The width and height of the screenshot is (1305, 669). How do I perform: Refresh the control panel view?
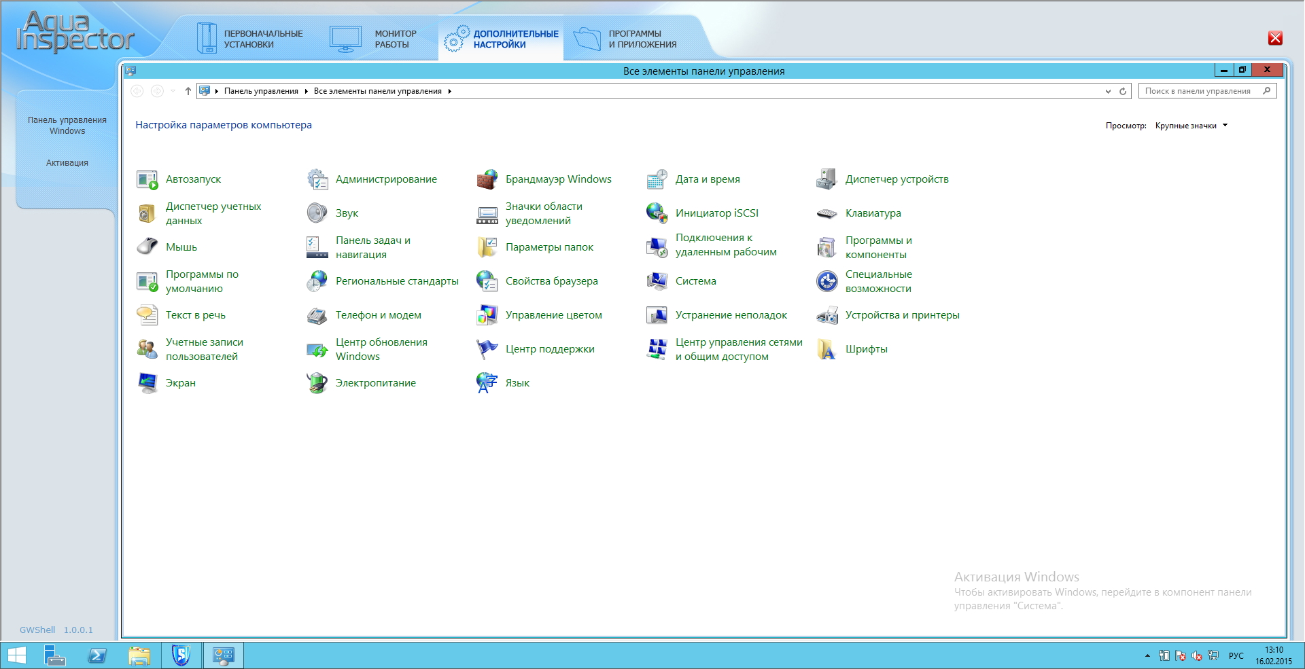pyautogui.click(x=1123, y=91)
